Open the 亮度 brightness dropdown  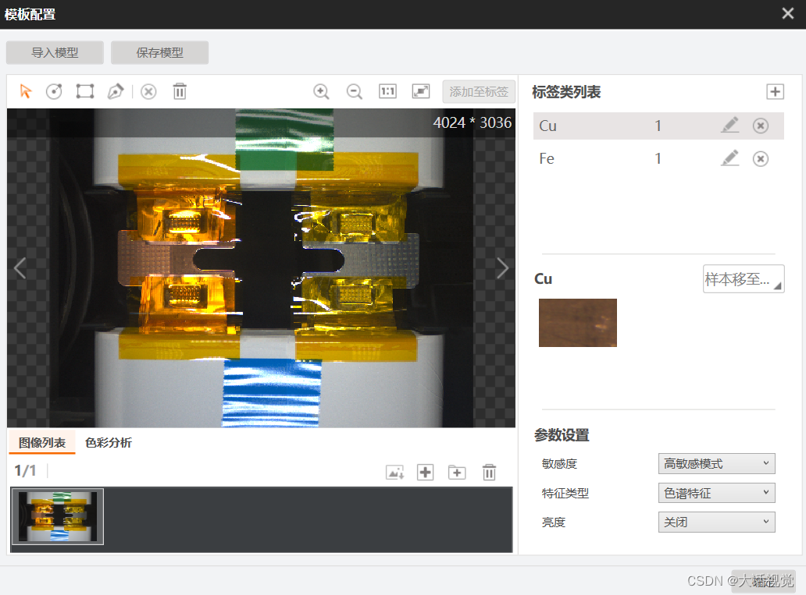(715, 521)
